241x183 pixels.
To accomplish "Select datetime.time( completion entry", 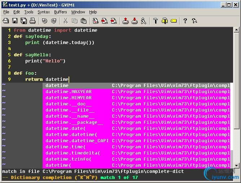I will point(136,147).
